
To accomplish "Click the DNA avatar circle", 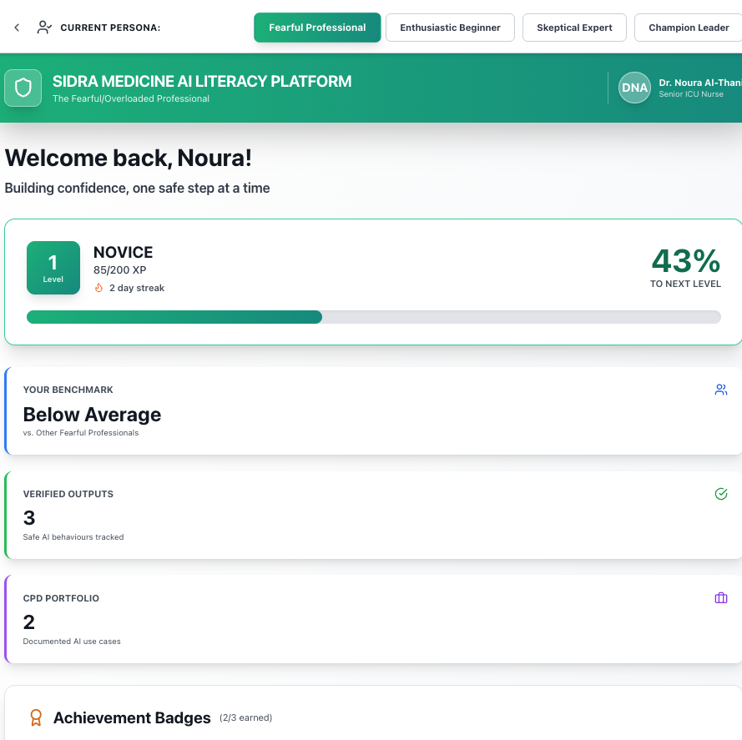I will pyautogui.click(x=634, y=88).
